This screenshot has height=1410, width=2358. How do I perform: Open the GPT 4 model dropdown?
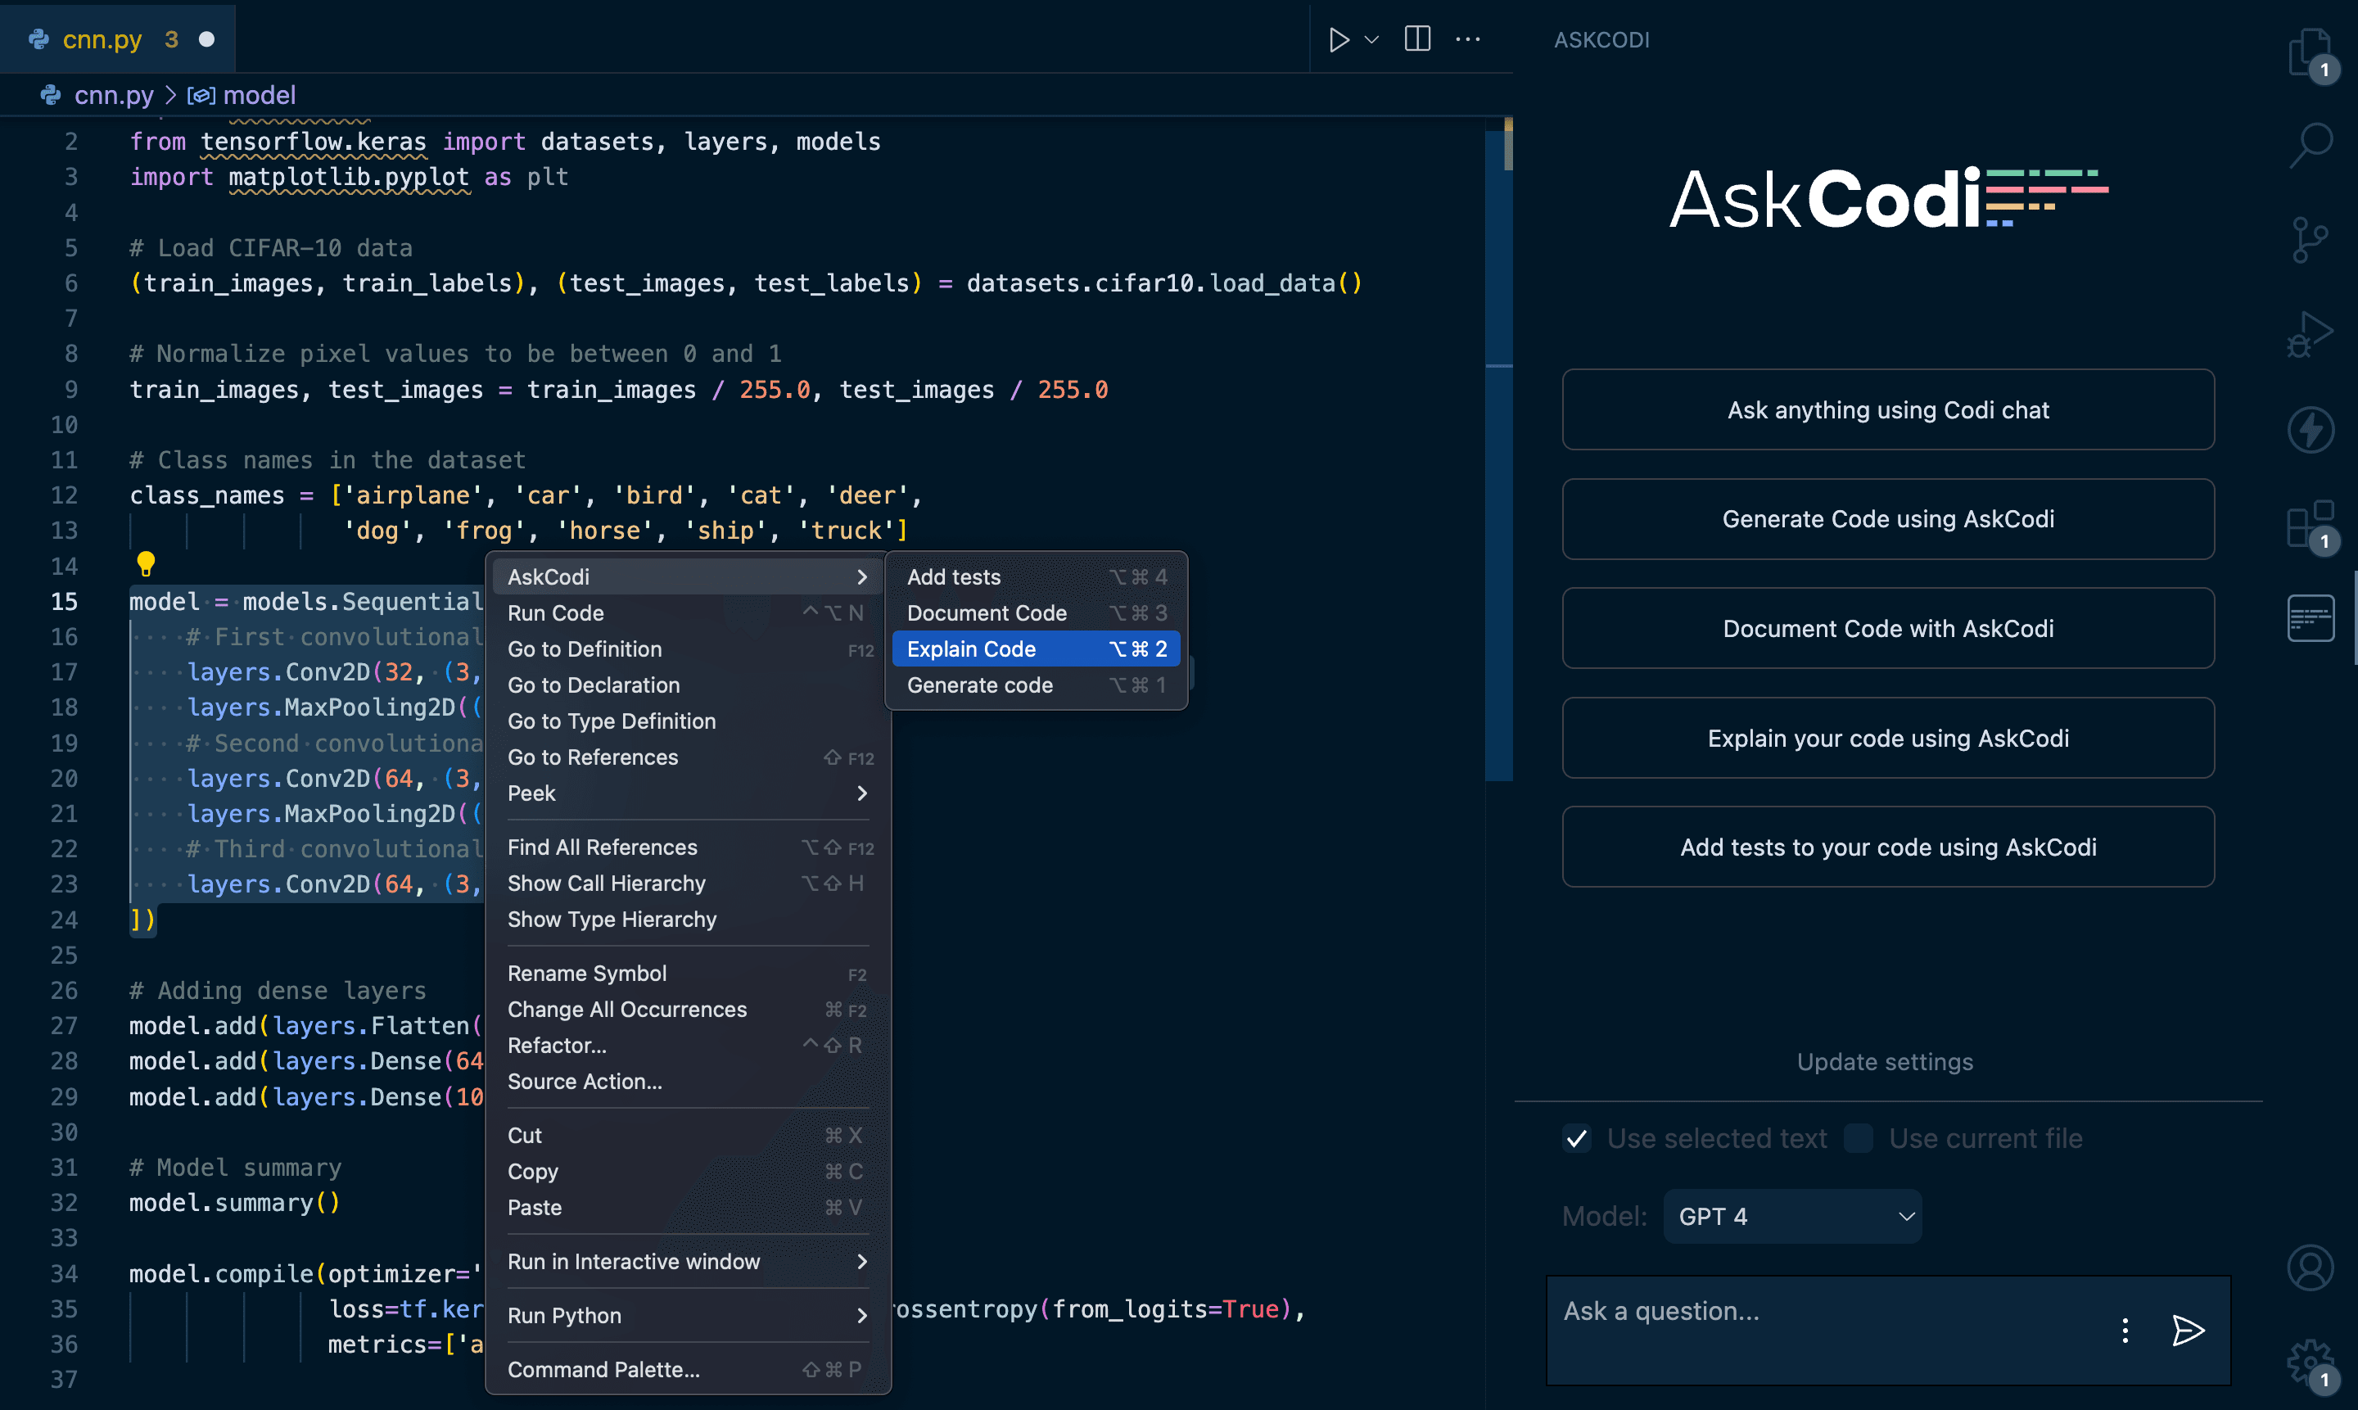(x=1791, y=1216)
